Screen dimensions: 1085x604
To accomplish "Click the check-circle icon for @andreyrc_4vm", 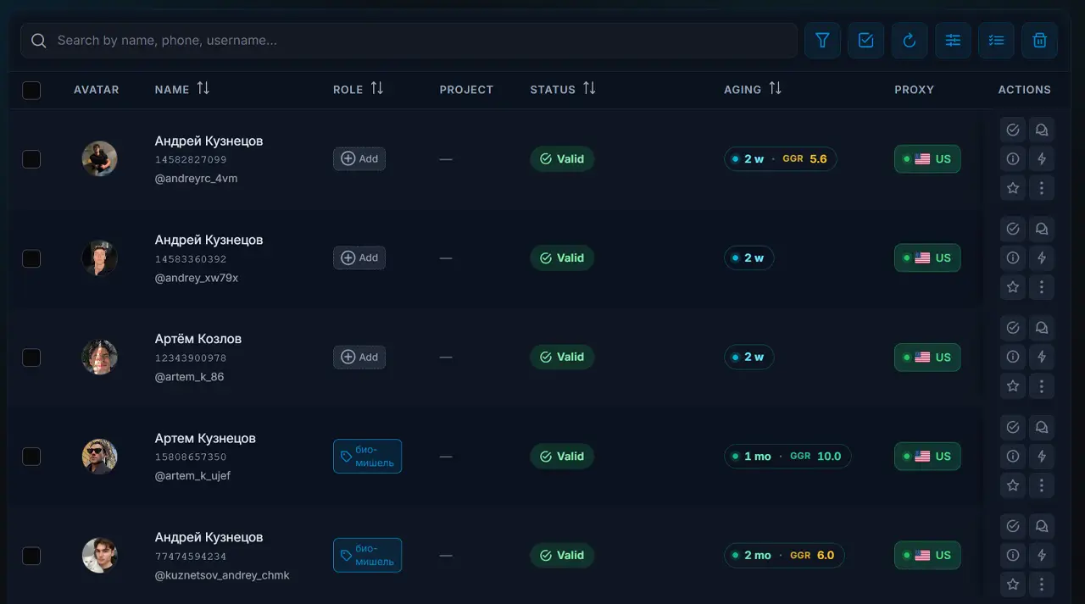I will coord(1012,130).
